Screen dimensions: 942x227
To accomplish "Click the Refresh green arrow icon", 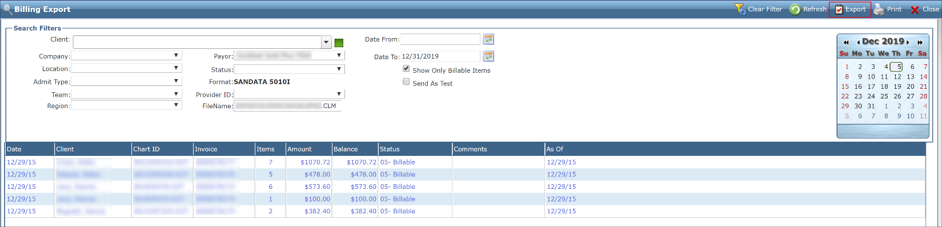I will [x=795, y=9].
